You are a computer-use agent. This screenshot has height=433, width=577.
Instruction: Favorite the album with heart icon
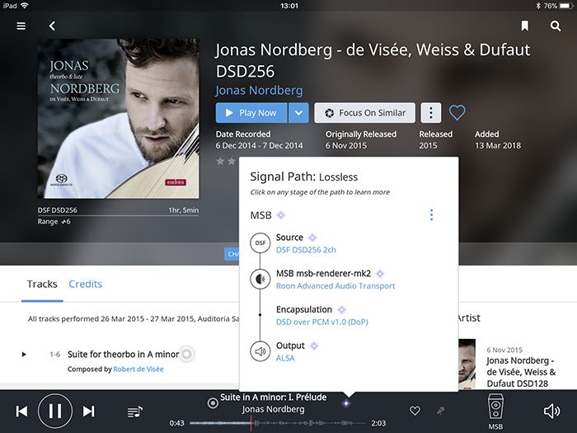point(457,113)
